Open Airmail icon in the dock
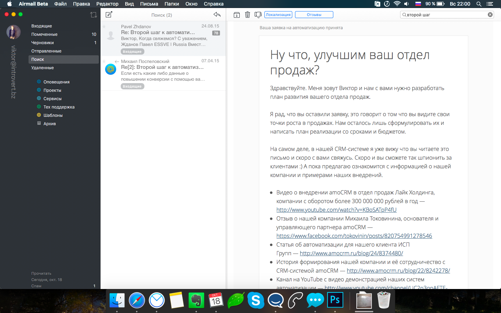Viewport: 501px width, 313px height. coord(157,300)
